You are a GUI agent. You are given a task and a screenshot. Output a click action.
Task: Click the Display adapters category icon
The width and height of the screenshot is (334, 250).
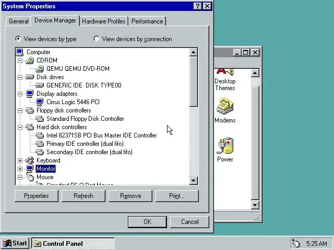click(x=30, y=94)
